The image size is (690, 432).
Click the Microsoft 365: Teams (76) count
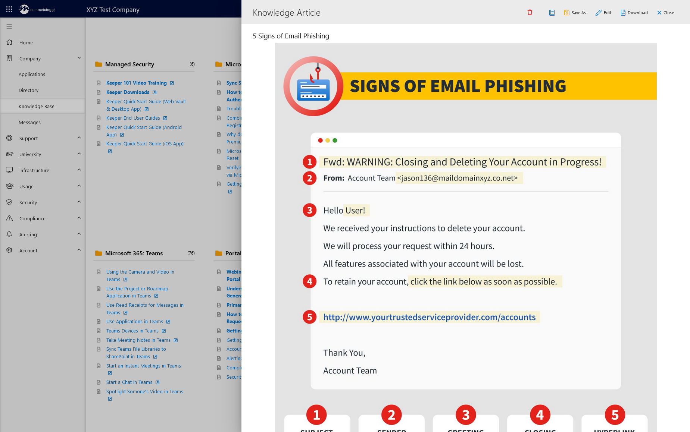(x=191, y=253)
